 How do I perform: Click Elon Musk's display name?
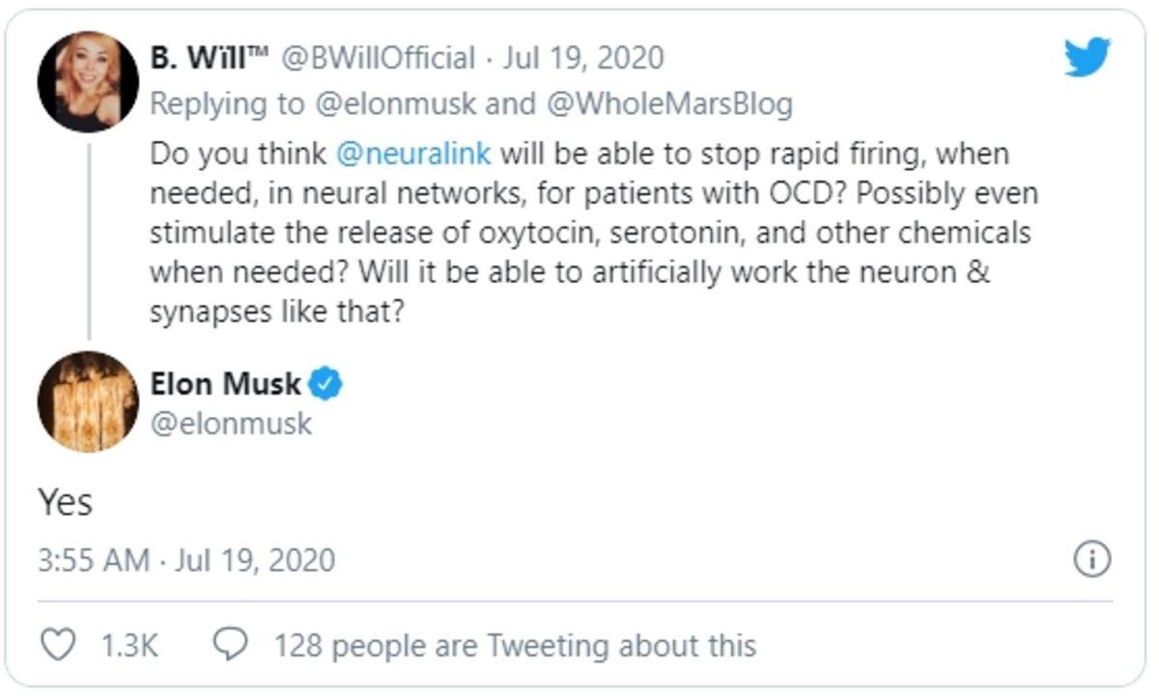pos(227,383)
